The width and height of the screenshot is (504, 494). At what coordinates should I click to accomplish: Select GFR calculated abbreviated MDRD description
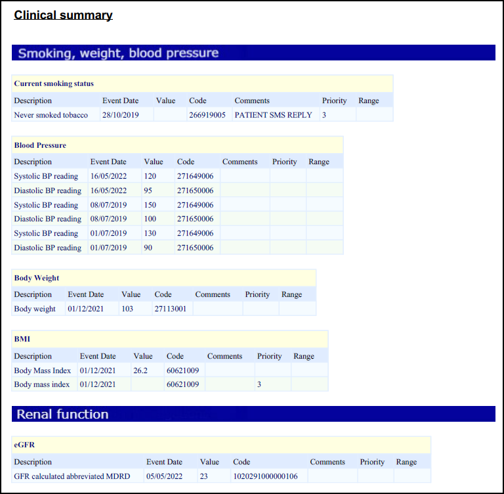(x=72, y=476)
